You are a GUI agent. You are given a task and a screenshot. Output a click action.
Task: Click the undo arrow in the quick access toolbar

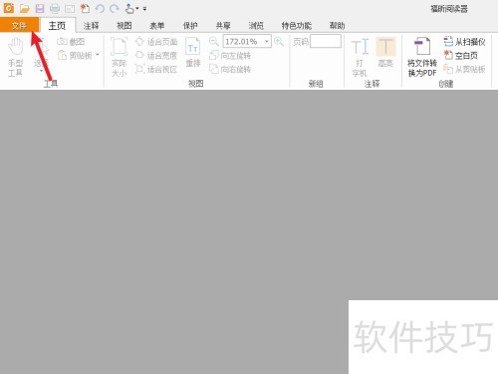(100, 9)
